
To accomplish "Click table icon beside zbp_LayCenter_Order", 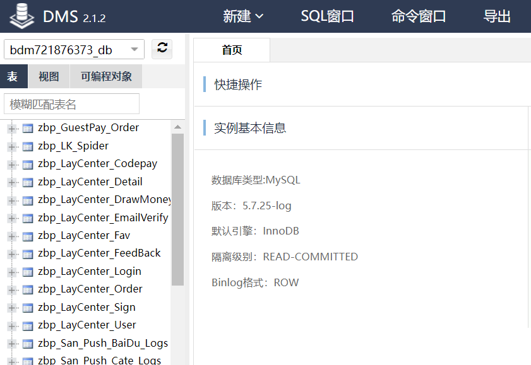I will [28, 290].
